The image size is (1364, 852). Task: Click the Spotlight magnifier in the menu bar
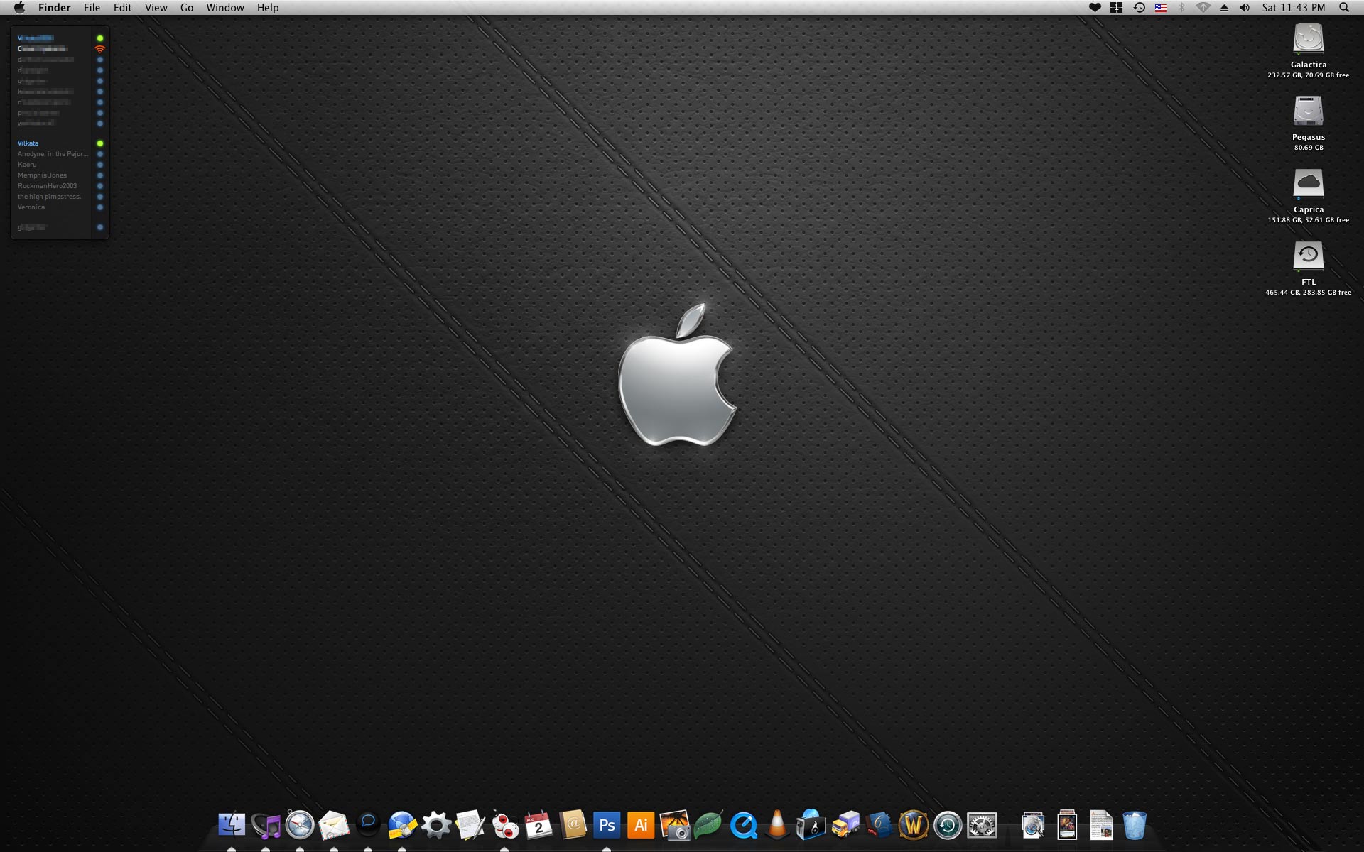tap(1344, 7)
